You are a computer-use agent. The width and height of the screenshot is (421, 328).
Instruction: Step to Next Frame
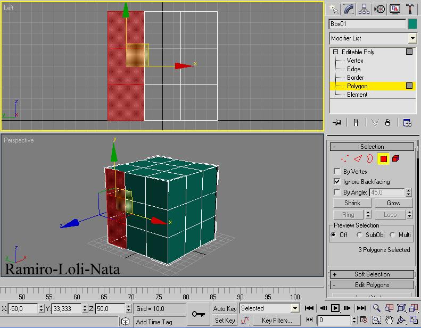click(347, 308)
